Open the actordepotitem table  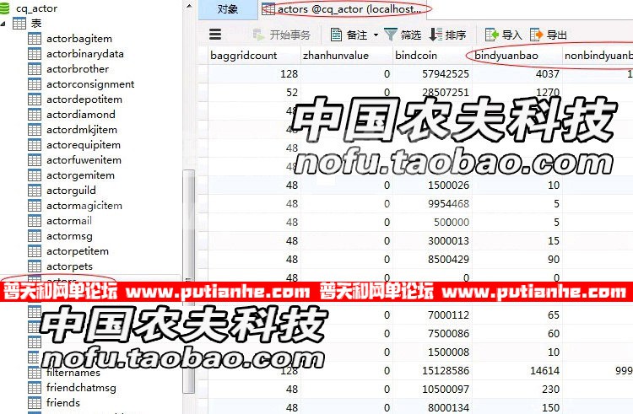(84, 99)
